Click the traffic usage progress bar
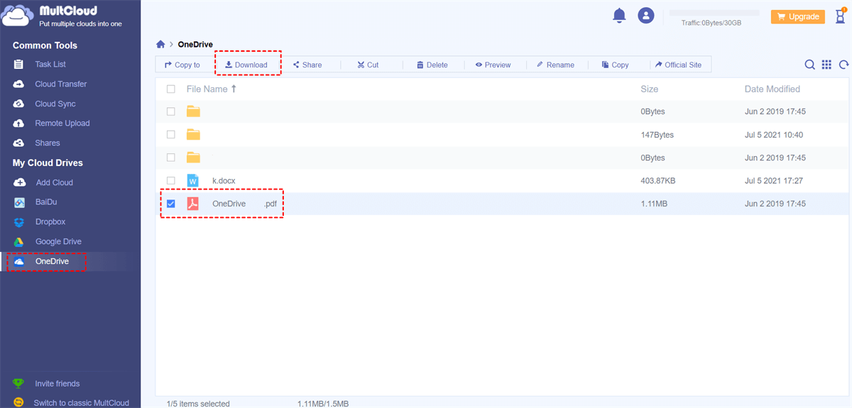 click(714, 13)
